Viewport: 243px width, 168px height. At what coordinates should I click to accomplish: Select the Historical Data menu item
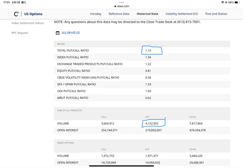147,14
